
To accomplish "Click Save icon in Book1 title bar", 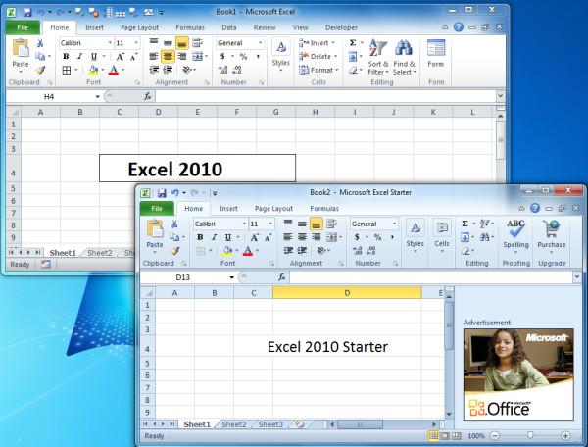I will tap(27, 13).
